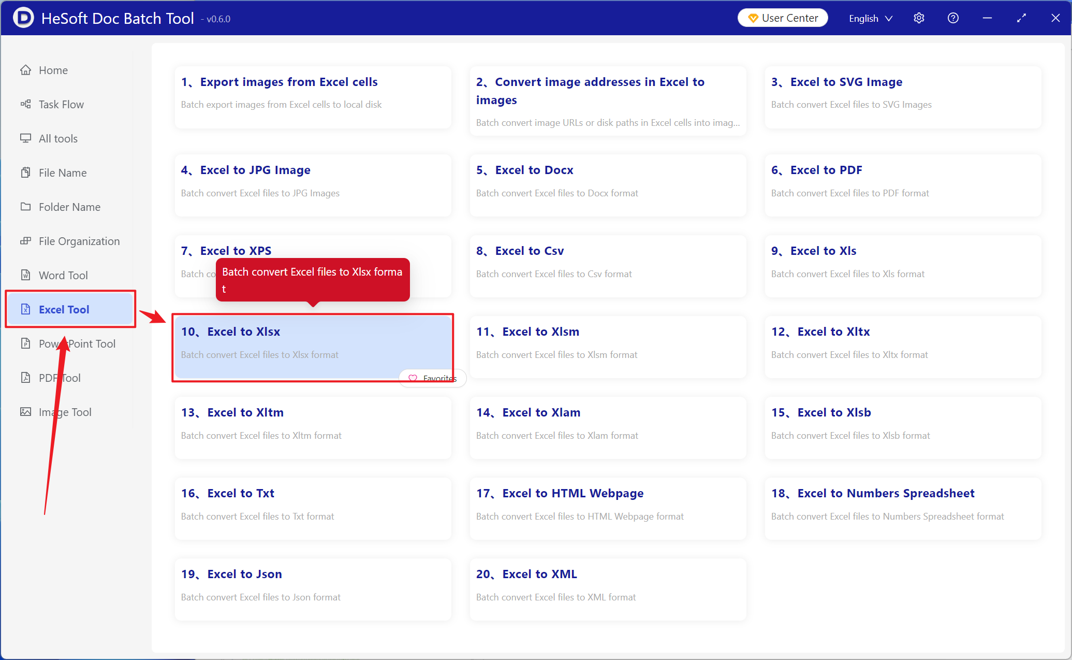Click the Task Flow sidebar icon
The image size is (1072, 660).
[x=25, y=104]
